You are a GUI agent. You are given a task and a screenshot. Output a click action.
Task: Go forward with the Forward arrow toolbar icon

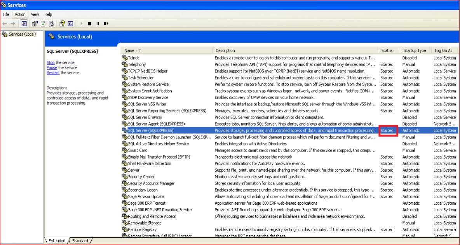(12, 24)
